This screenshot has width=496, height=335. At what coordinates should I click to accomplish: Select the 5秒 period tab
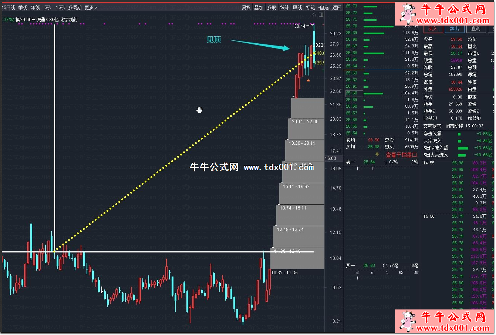(x=48, y=7)
